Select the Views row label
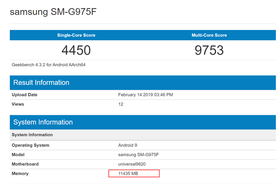This screenshot has height=184, width=279. (18, 104)
